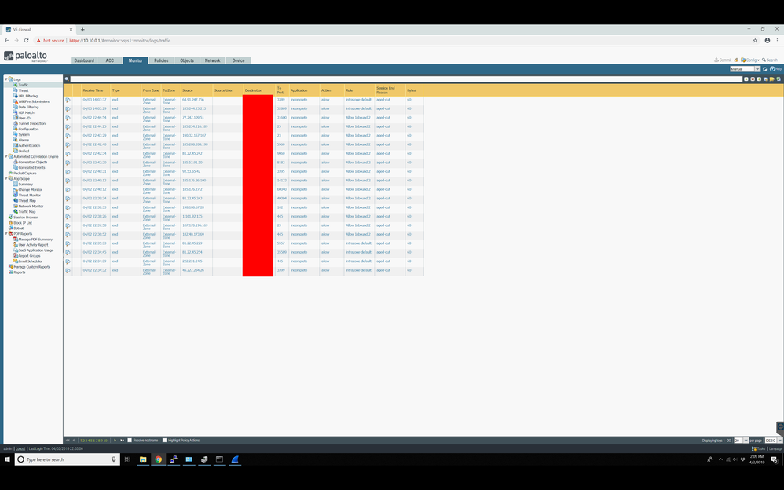Click the Logout link
Viewport: 784px width, 490px height.
coord(20,449)
